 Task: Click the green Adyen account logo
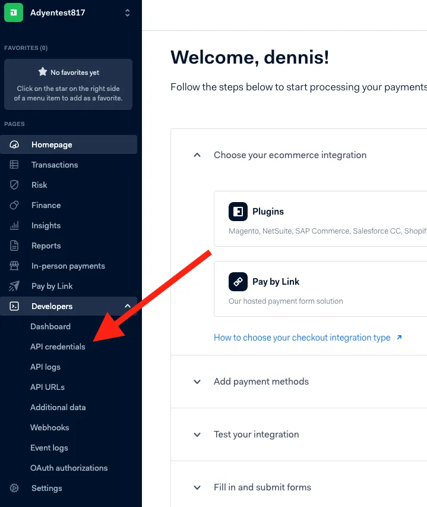(14, 12)
